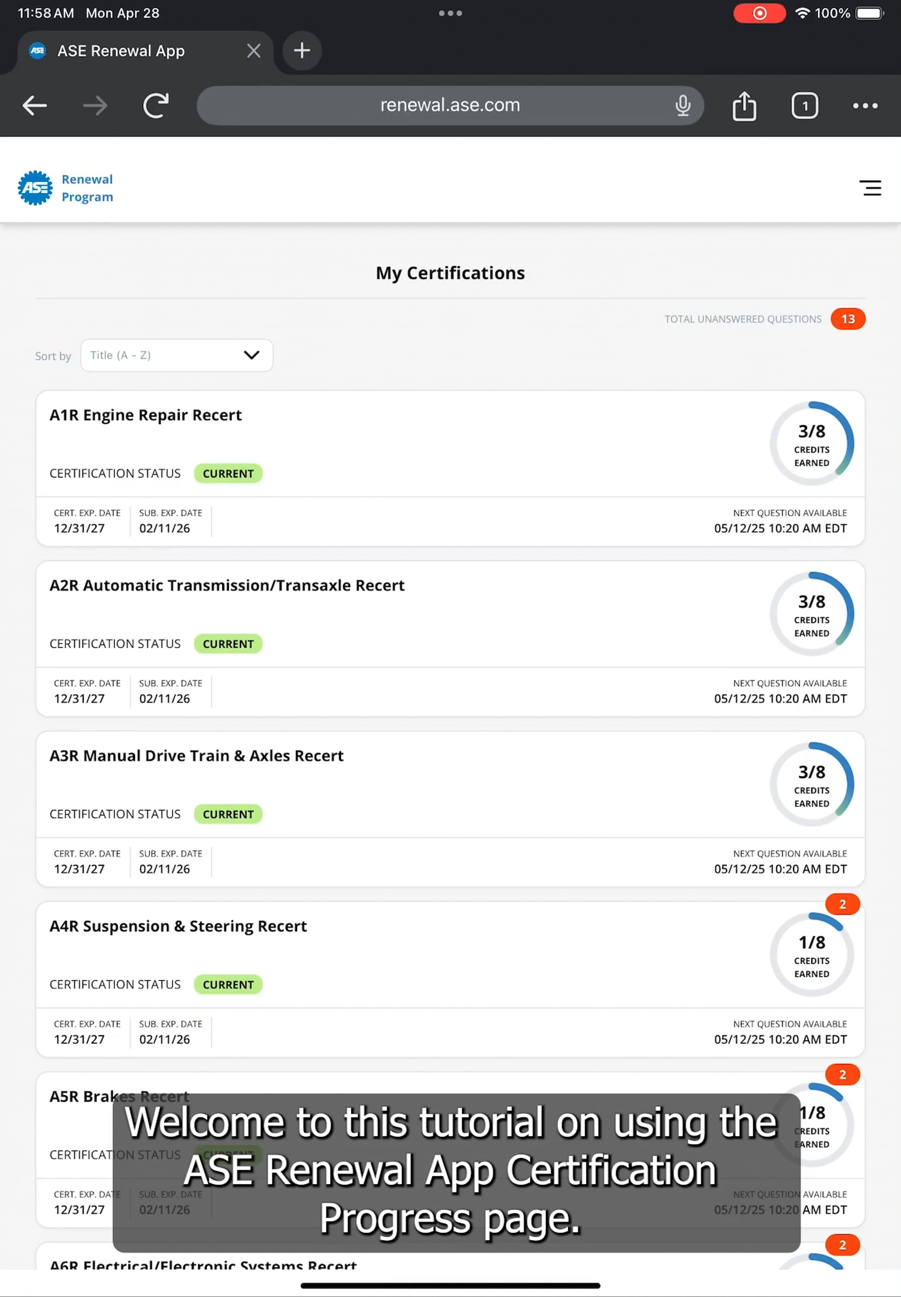The image size is (901, 1297).
Task: Open the Sort by Title (A - Z) dropdown
Action: point(177,355)
